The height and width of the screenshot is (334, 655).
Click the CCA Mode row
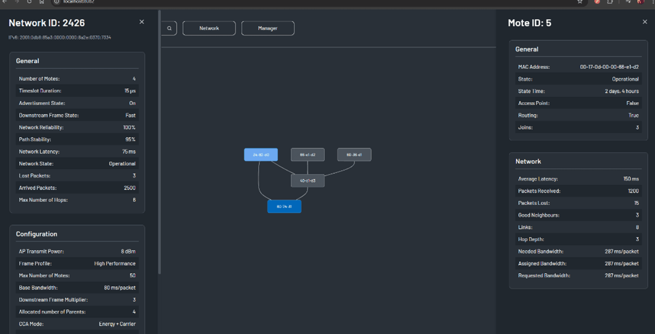(x=77, y=324)
